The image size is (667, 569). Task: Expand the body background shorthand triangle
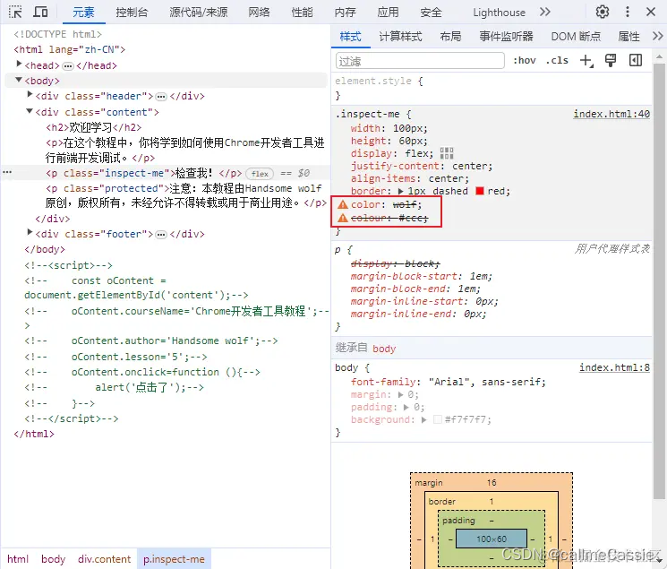click(424, 420)
